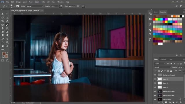This screenshot has height=104, width=185.
Task: Hide the Layer 2 layer
Action: tap(155, 83)
